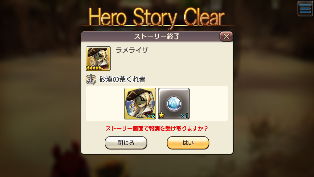This screenshot has width=314, height=177.
Task: Click the ×1 quantity on water orb
Action: pos(184,115)
